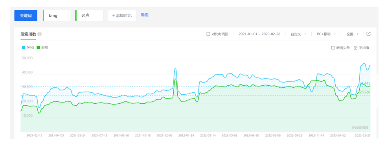The height and width of the screenshot is (144, 386).
Task: Click the 2022-01-24 axis date label
Action: 186,135
